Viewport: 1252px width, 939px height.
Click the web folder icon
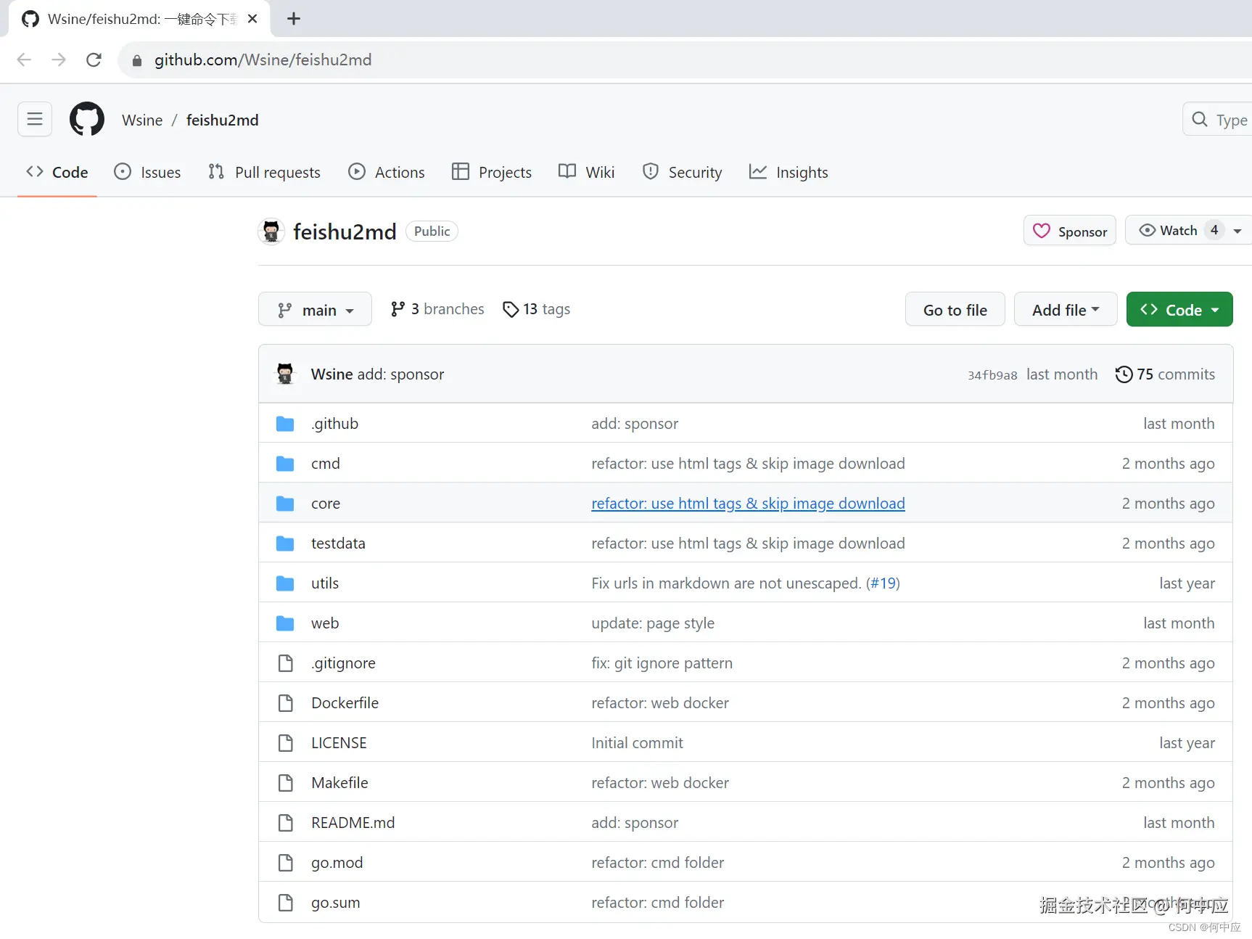click(285, 623)
